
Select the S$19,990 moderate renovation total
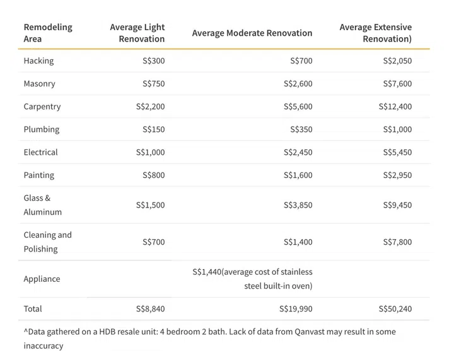click(295, 309)
